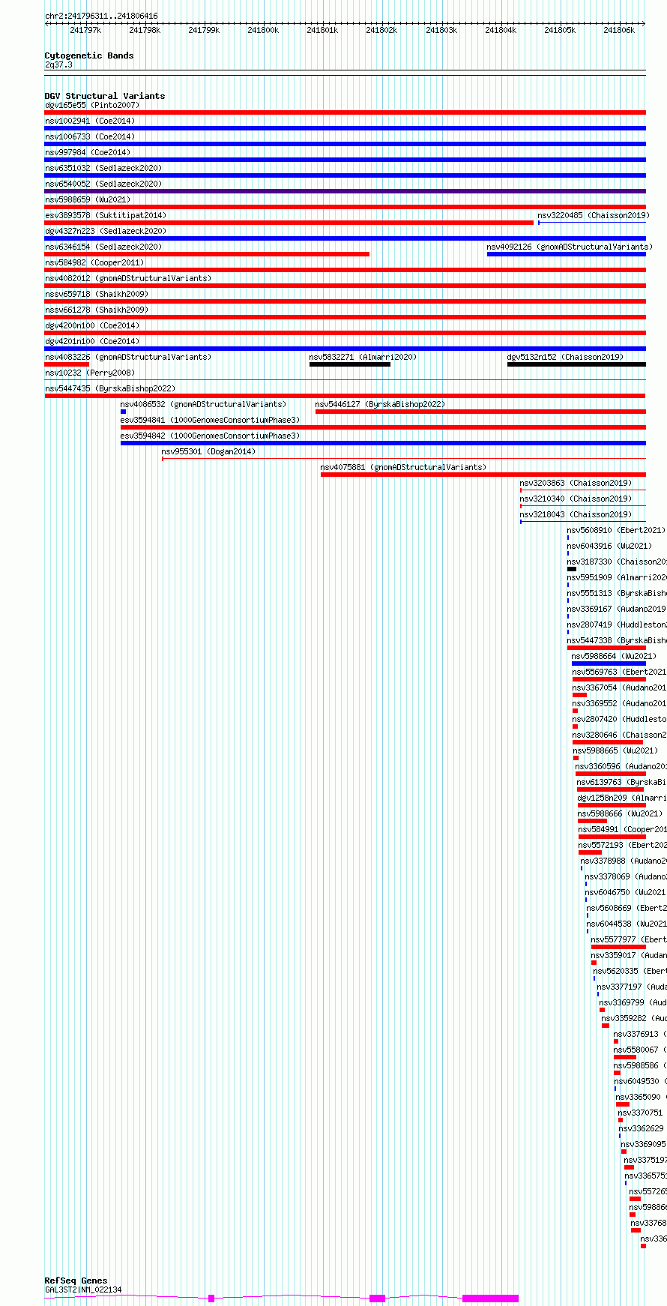The image size is (667, 1306).
Task: Open dgv4200n100 (Coe2014) variant label
Action: coord(92,326)
